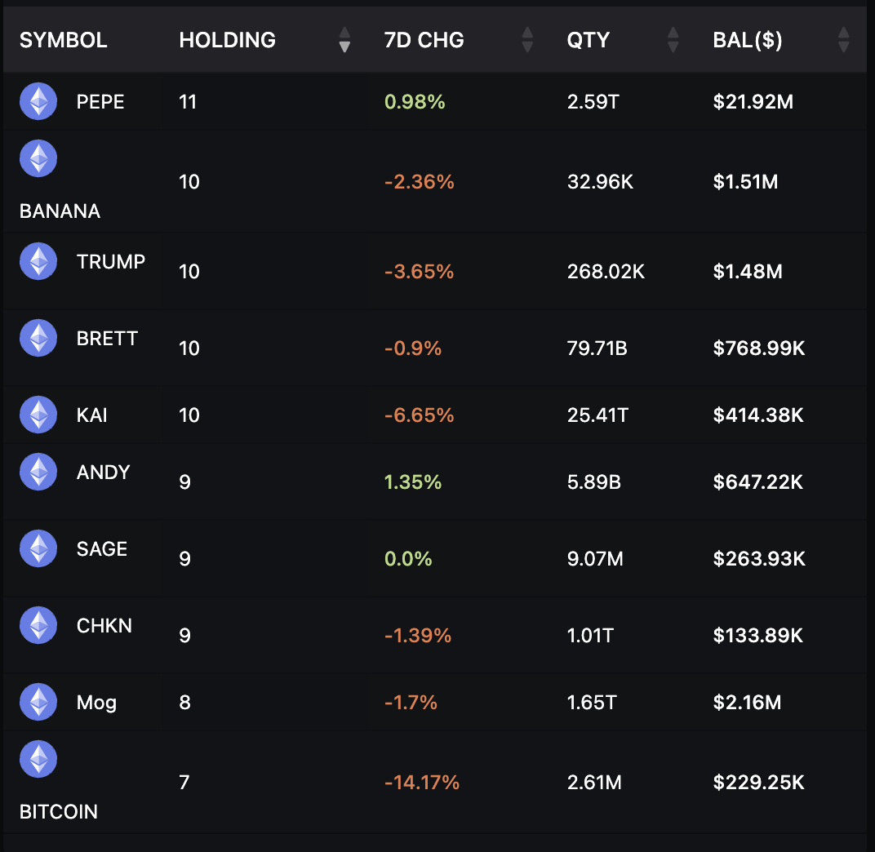Select the $133.89K balance cell
Screen dimensions: 875x852
[x=758, y=636]
